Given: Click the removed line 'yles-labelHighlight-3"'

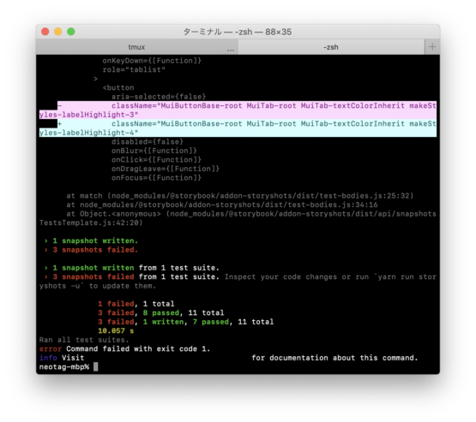Looking at the screenshot, I should tap(88, 115).
